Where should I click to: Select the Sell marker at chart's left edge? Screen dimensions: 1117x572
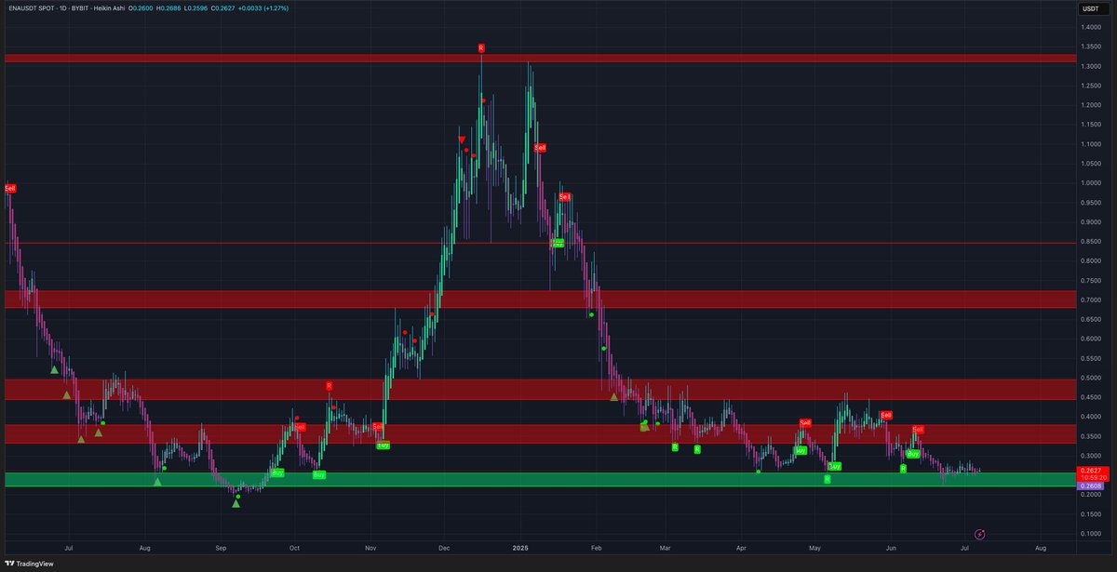(x=10, y=188)
